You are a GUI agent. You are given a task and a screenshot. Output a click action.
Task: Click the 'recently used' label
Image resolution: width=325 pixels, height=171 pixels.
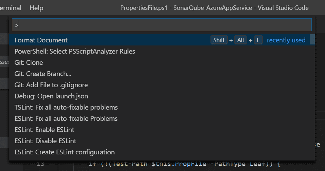pyautogui.click(x=286, y=40)
